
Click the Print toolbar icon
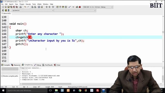(x=21, y=7)
